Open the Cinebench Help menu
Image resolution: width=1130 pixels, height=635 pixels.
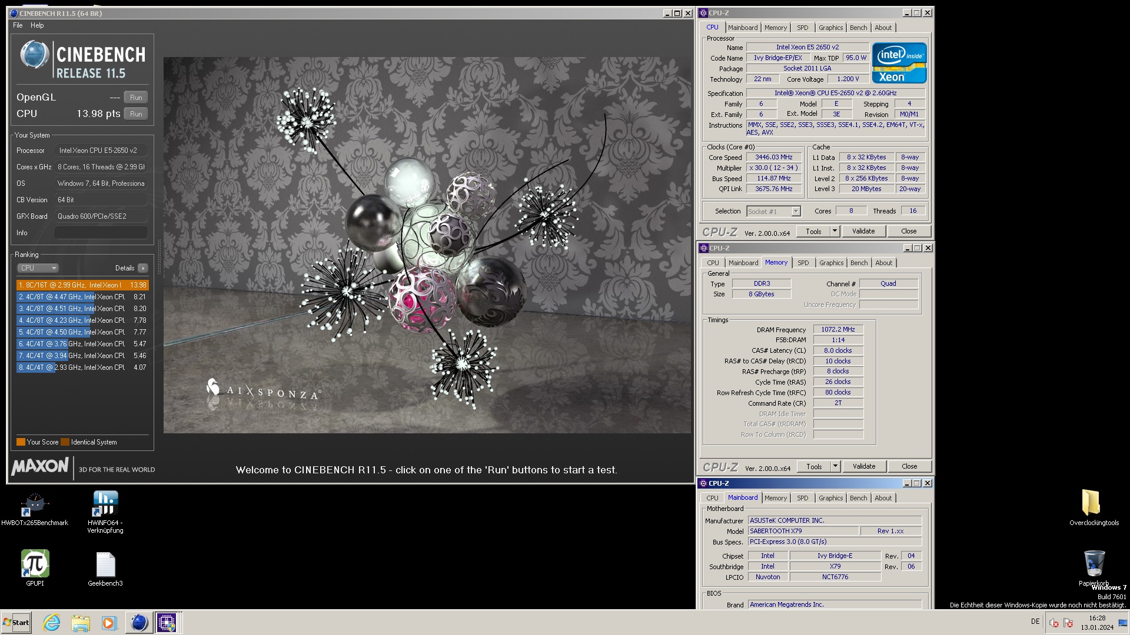pos(37,25)
